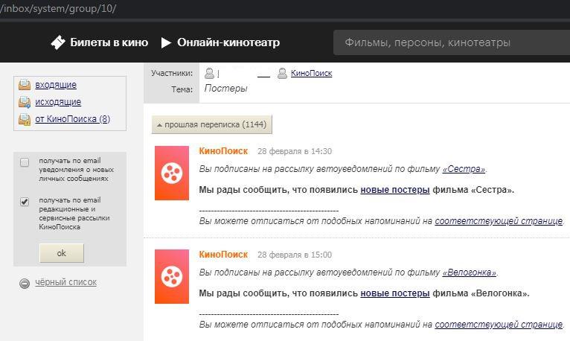Viewport: 570px width, 341px height.
Task: Open Билеты в кино section
Action: click(x=109, y=42)
